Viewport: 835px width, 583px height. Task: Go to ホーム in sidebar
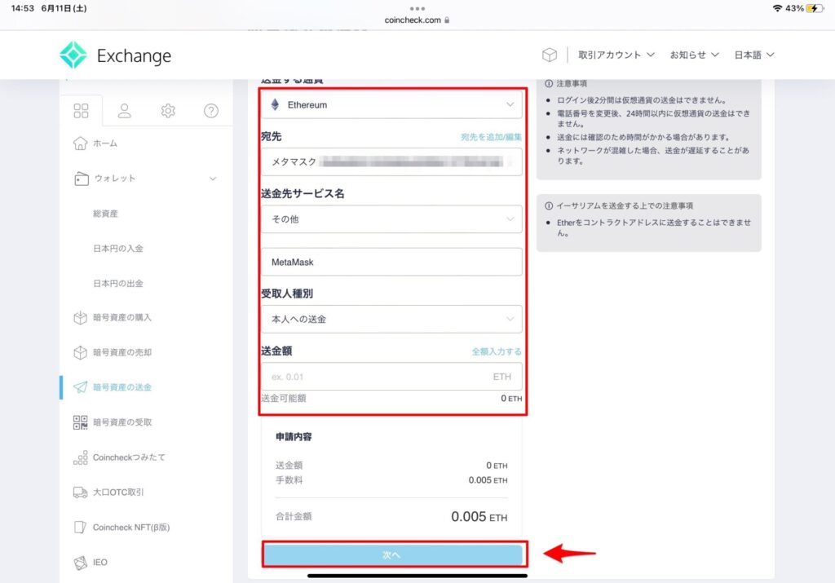[105, 144]
